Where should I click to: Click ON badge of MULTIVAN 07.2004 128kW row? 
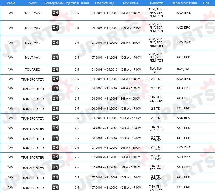(55, 57)
